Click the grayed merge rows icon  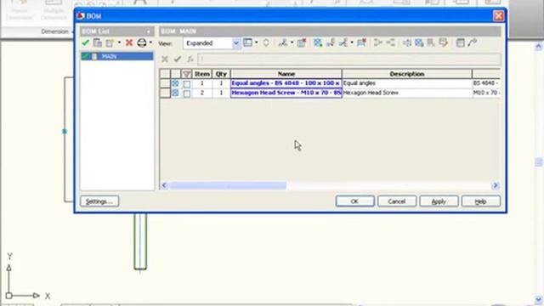pos(378,42)
